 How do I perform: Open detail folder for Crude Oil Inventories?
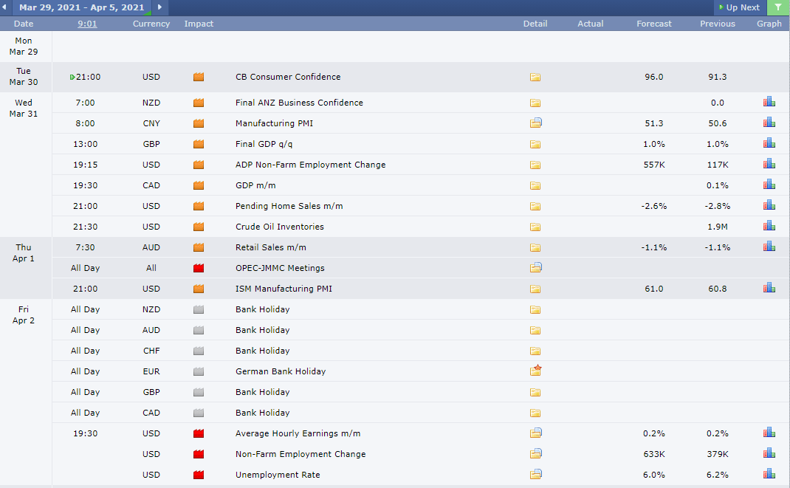(535, 227)
